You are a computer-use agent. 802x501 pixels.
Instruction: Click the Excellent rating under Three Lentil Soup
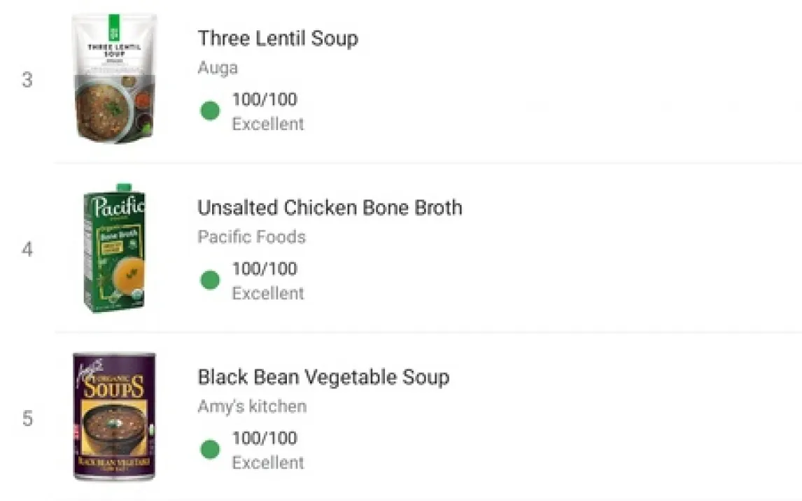268,124
